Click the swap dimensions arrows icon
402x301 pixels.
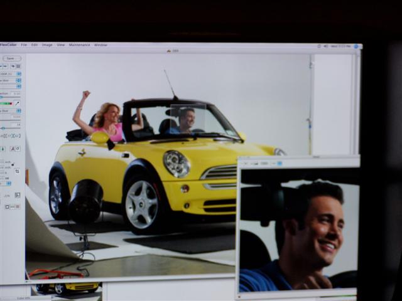17,171
